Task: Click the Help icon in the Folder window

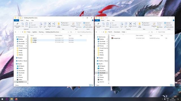Action: [x=173, y=20]
